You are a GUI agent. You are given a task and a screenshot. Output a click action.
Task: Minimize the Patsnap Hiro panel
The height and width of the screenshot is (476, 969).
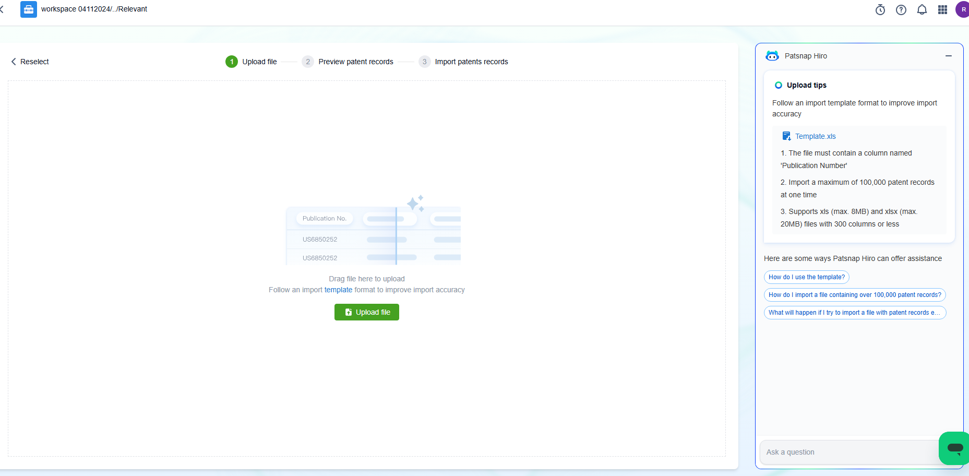[949, 56]
